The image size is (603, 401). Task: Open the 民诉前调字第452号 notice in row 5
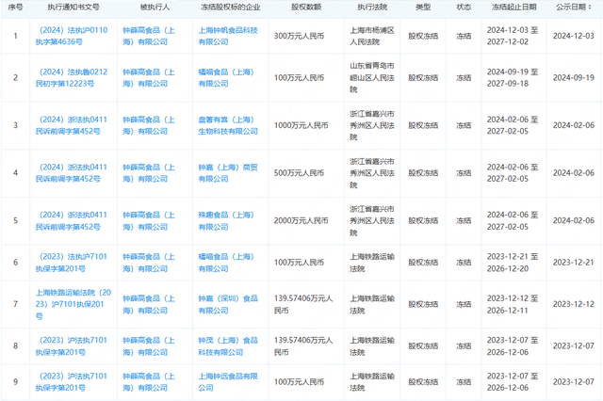(x=72, y=220)
